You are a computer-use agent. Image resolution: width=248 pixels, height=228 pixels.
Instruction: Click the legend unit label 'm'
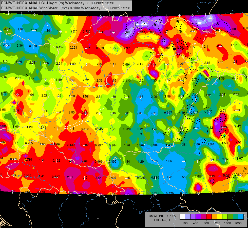pos(162,224)
